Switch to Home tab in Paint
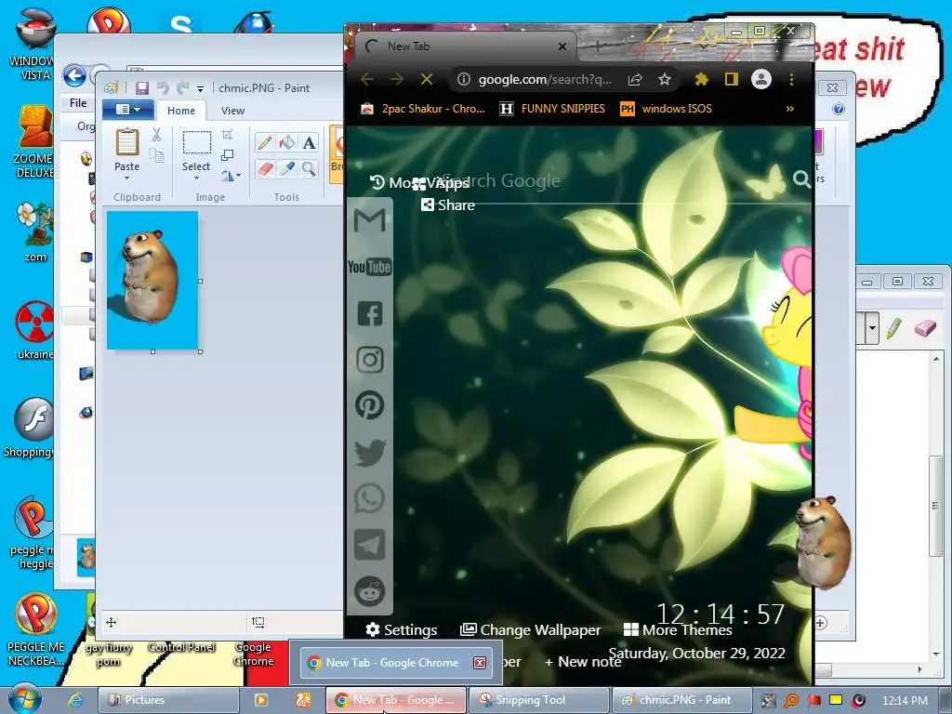 tap(181, 111)
